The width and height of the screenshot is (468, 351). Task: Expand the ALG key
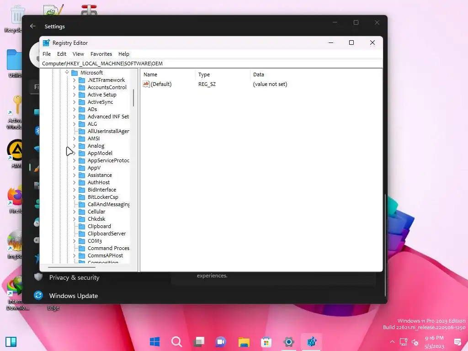[x=74, y=124]
